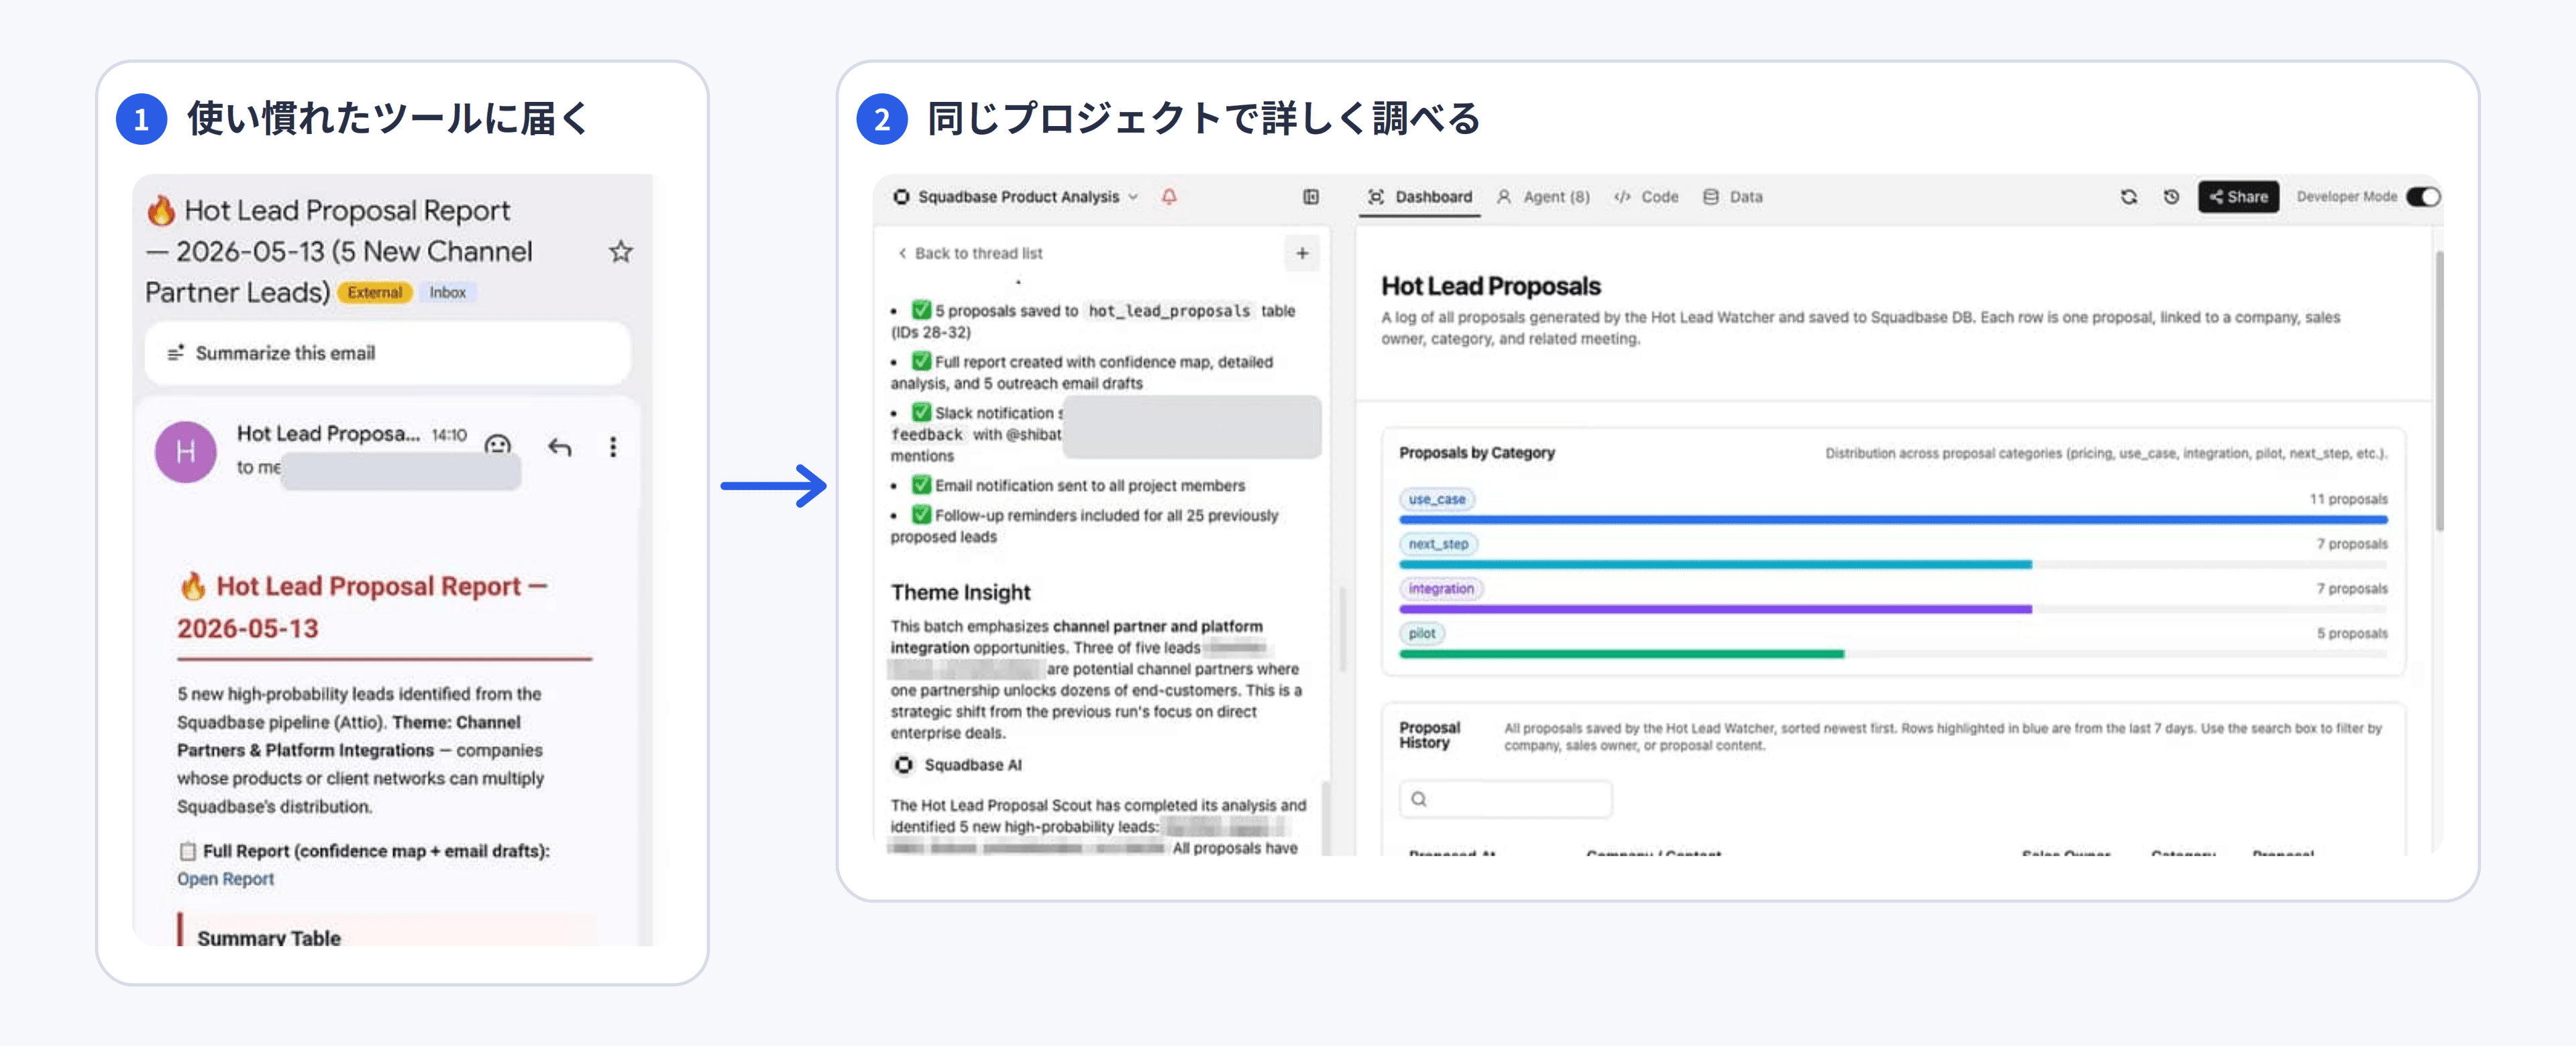The height and width of the screenshot is (1046, 2576).
Task: Open the version history clock icon
Action: (x=2171, y=197)
